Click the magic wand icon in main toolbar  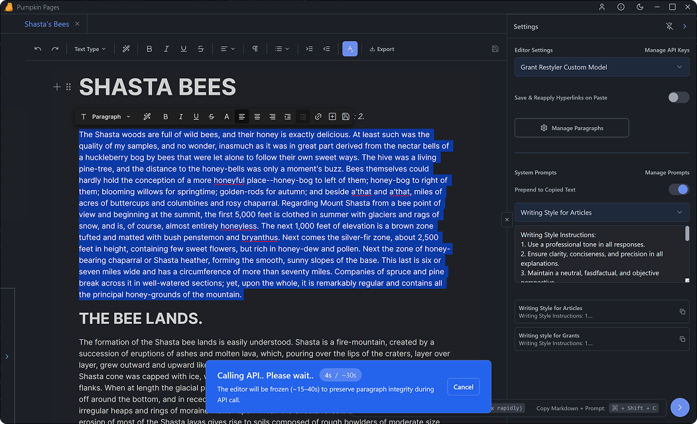tap(126, 49)
